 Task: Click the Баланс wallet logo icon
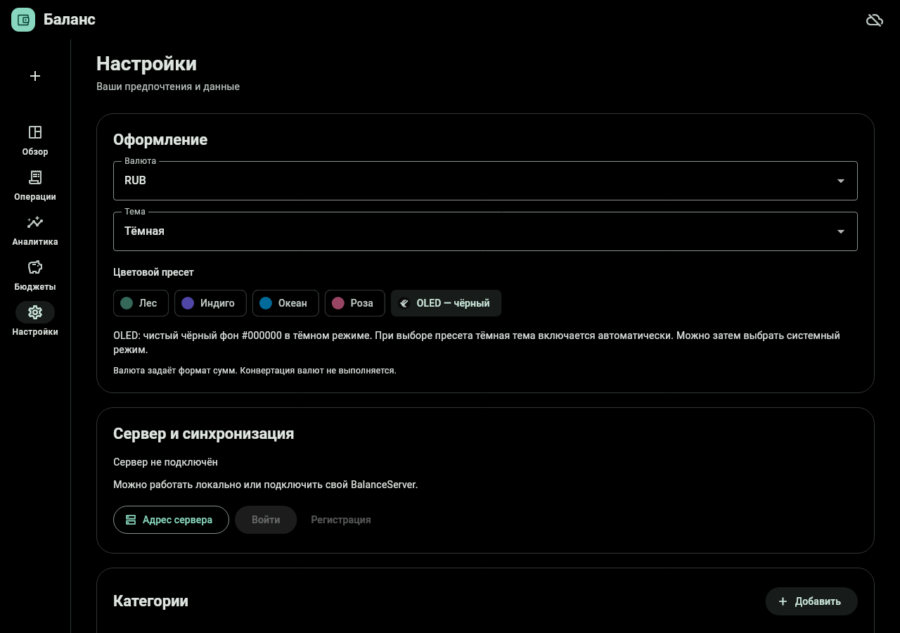point(23,20)
